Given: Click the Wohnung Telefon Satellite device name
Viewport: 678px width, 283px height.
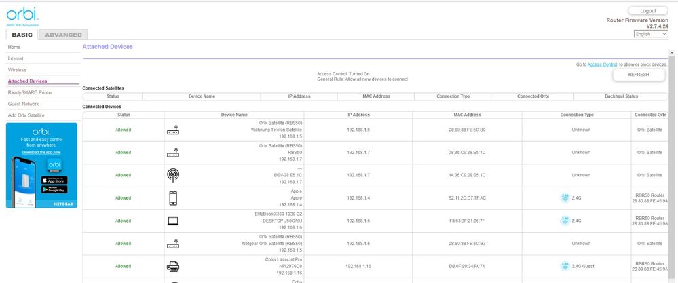Looking at the screenshot, I should (276, 130).
